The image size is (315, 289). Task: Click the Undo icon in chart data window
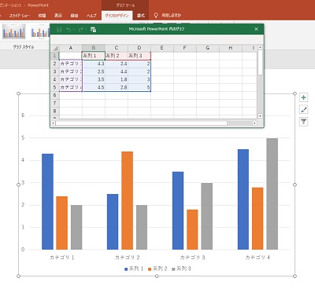click(69, 30)
